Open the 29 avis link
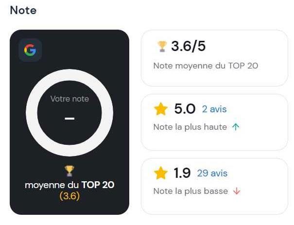Viewport: 294px width, 225px height. click(x=212, y=173)
